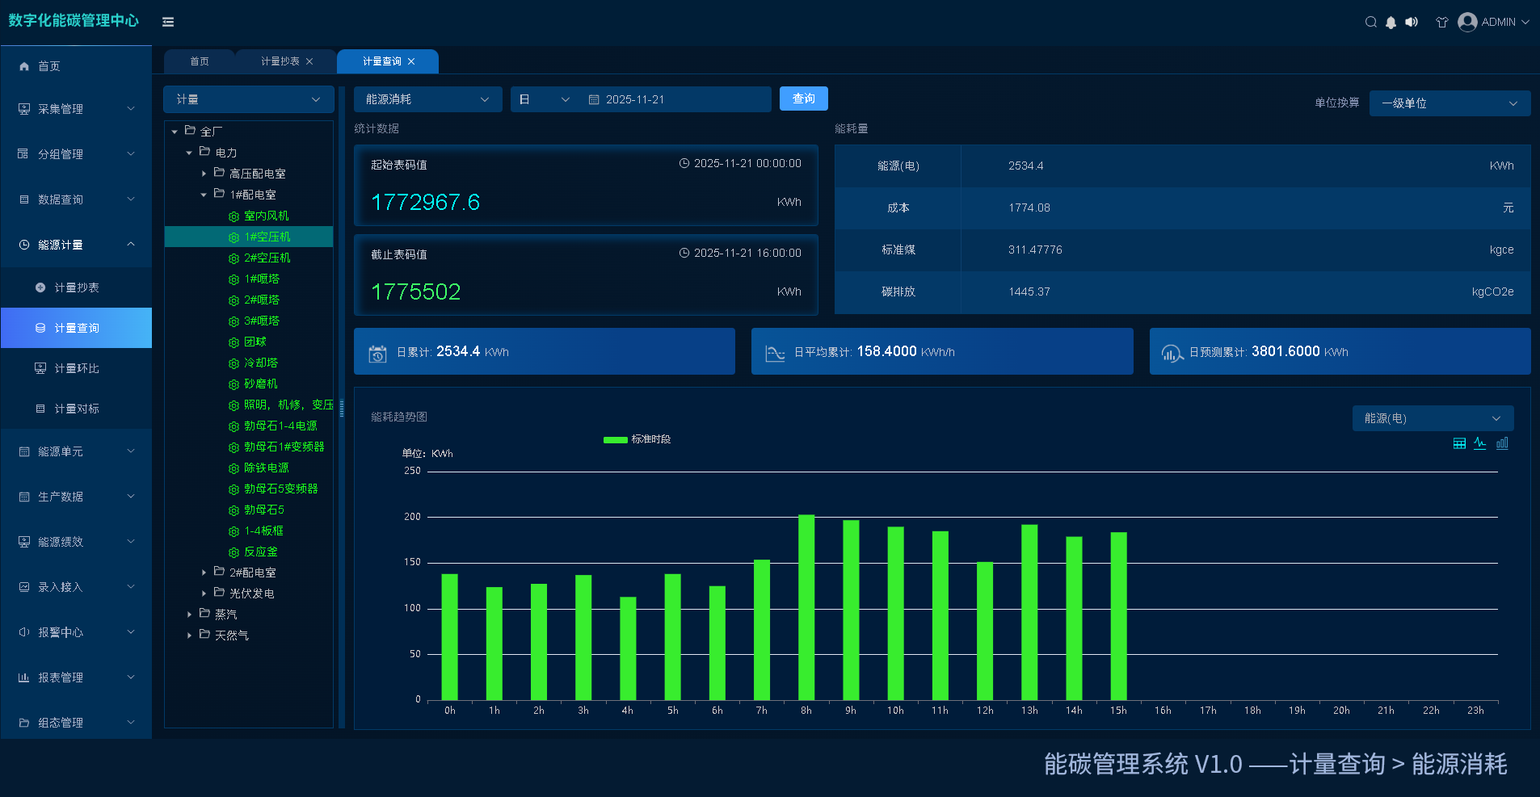Image resolution: width=1540 pixels, height=797 pixels.
Task: Toggle the 标准时段 legend swatch
Action: point(616,440)
